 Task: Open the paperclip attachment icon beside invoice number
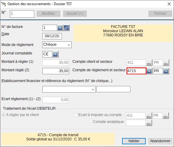point(66,28)
